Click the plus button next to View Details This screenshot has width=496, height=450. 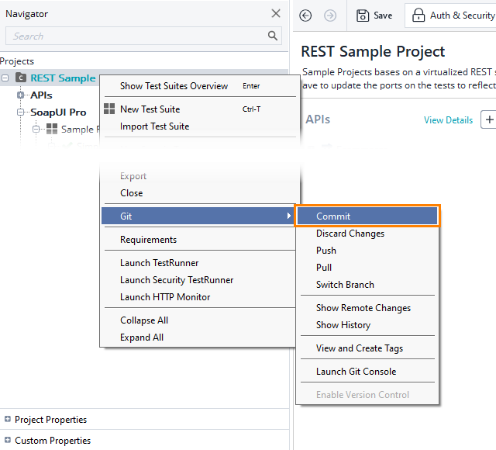click(x=489, y=119)
